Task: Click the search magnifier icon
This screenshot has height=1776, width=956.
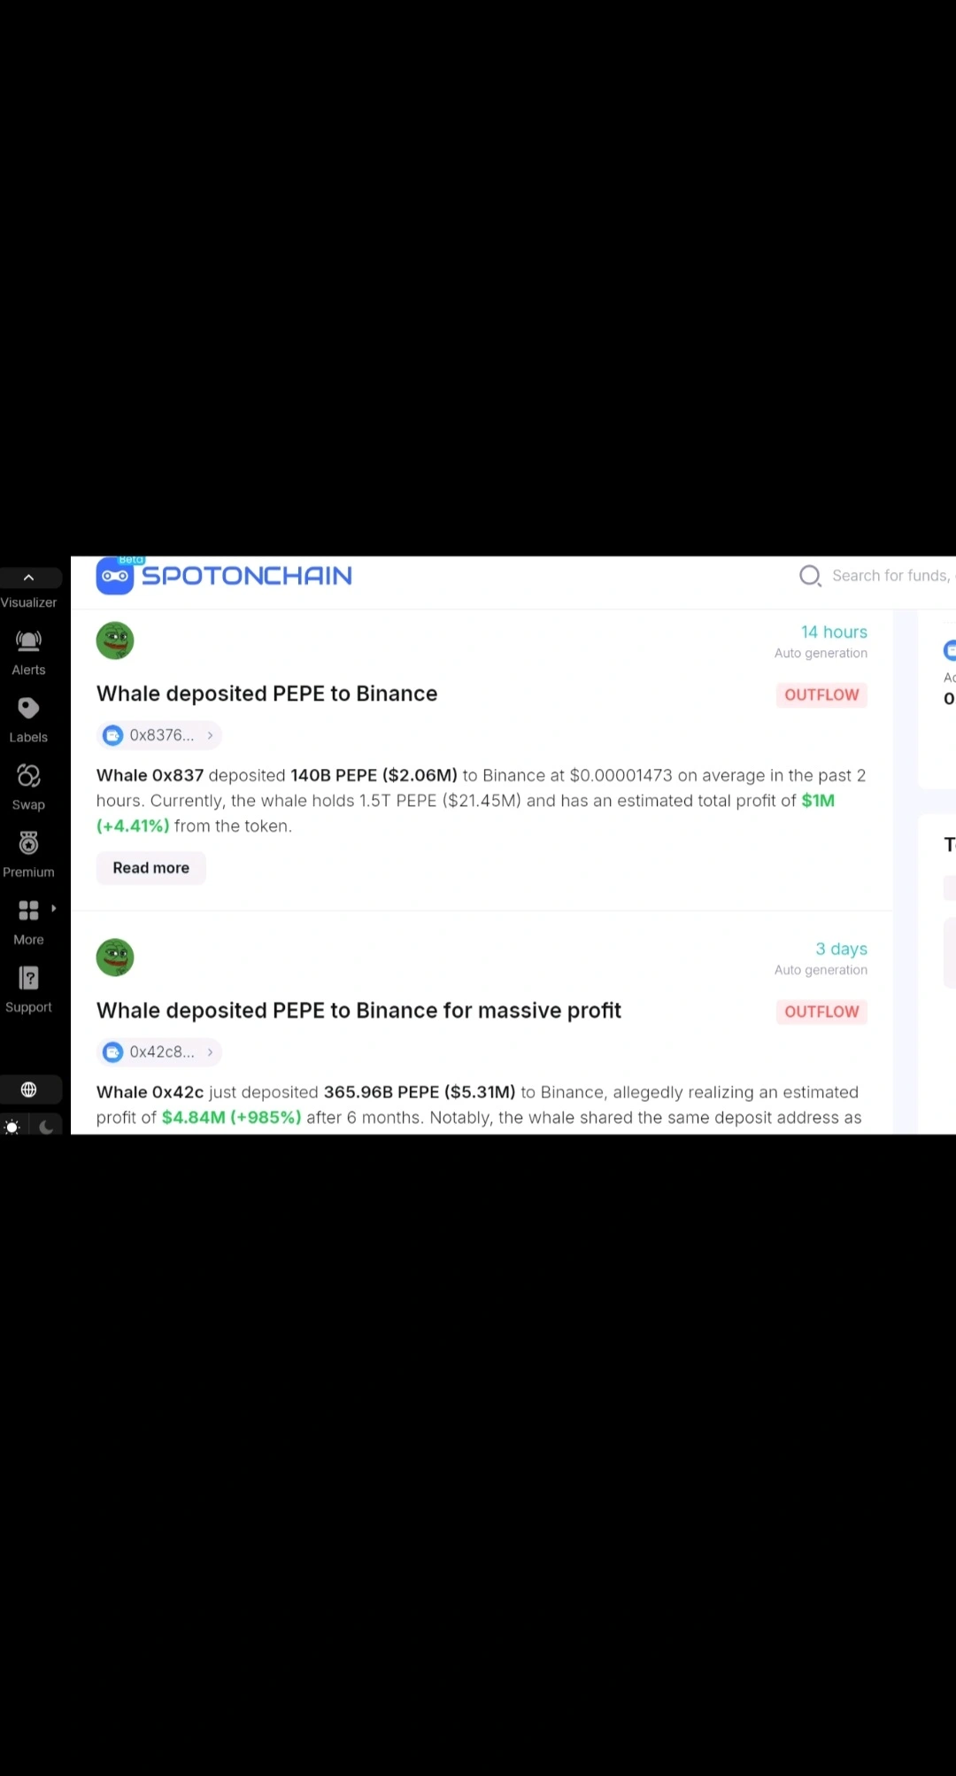Action: 810,576
